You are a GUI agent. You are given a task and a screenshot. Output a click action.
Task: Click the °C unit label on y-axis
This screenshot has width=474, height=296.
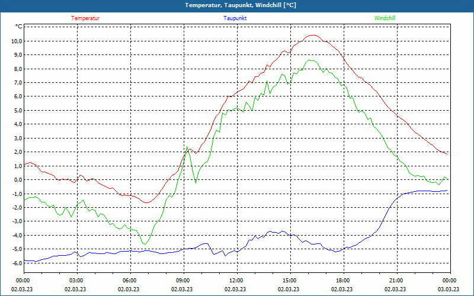coord(19,27)
